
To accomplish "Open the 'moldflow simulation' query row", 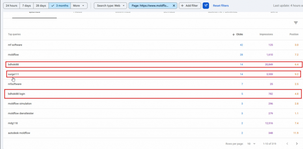I will tap(153, 104).
